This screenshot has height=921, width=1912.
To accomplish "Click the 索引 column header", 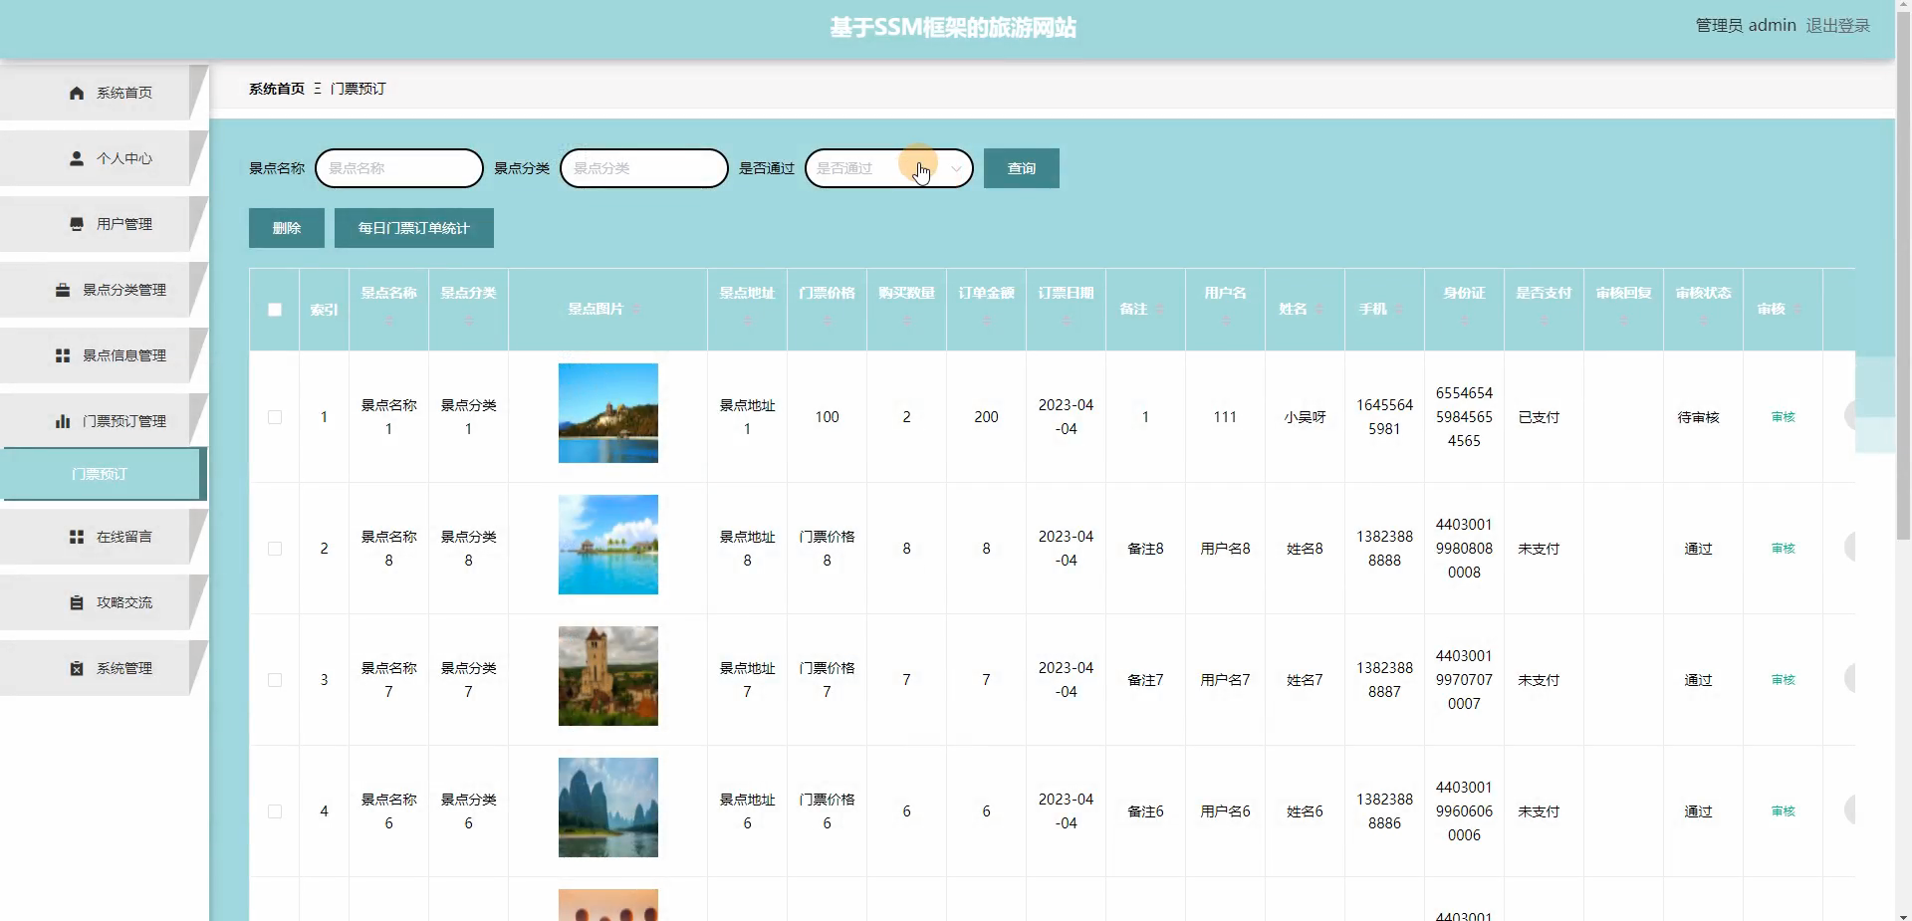I will pyautogui.click(x=324, y=310).
